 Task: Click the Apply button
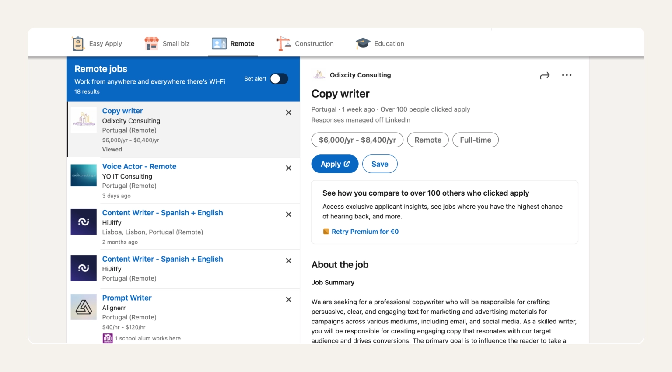pos(335,164)
